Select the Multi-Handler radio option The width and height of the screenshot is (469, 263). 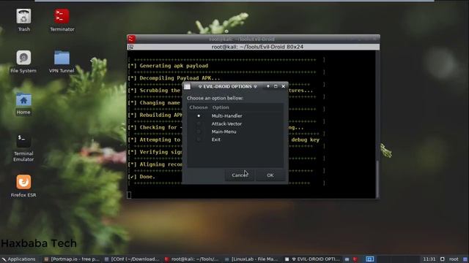(x=199, y=115)
